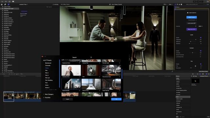Click the Photos and Audio sidebar icon
The width and height of the screenshot is (210, 118).
5,4
